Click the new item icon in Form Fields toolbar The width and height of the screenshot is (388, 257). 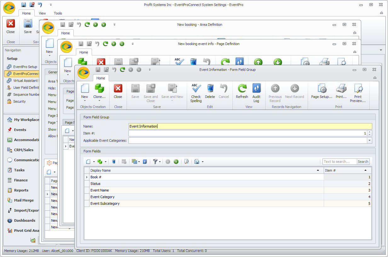pos(88,162)
